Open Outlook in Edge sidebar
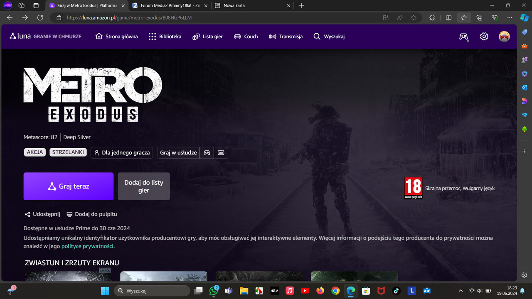The width and height of the screenshot is (532, 299). pos(525,88)
